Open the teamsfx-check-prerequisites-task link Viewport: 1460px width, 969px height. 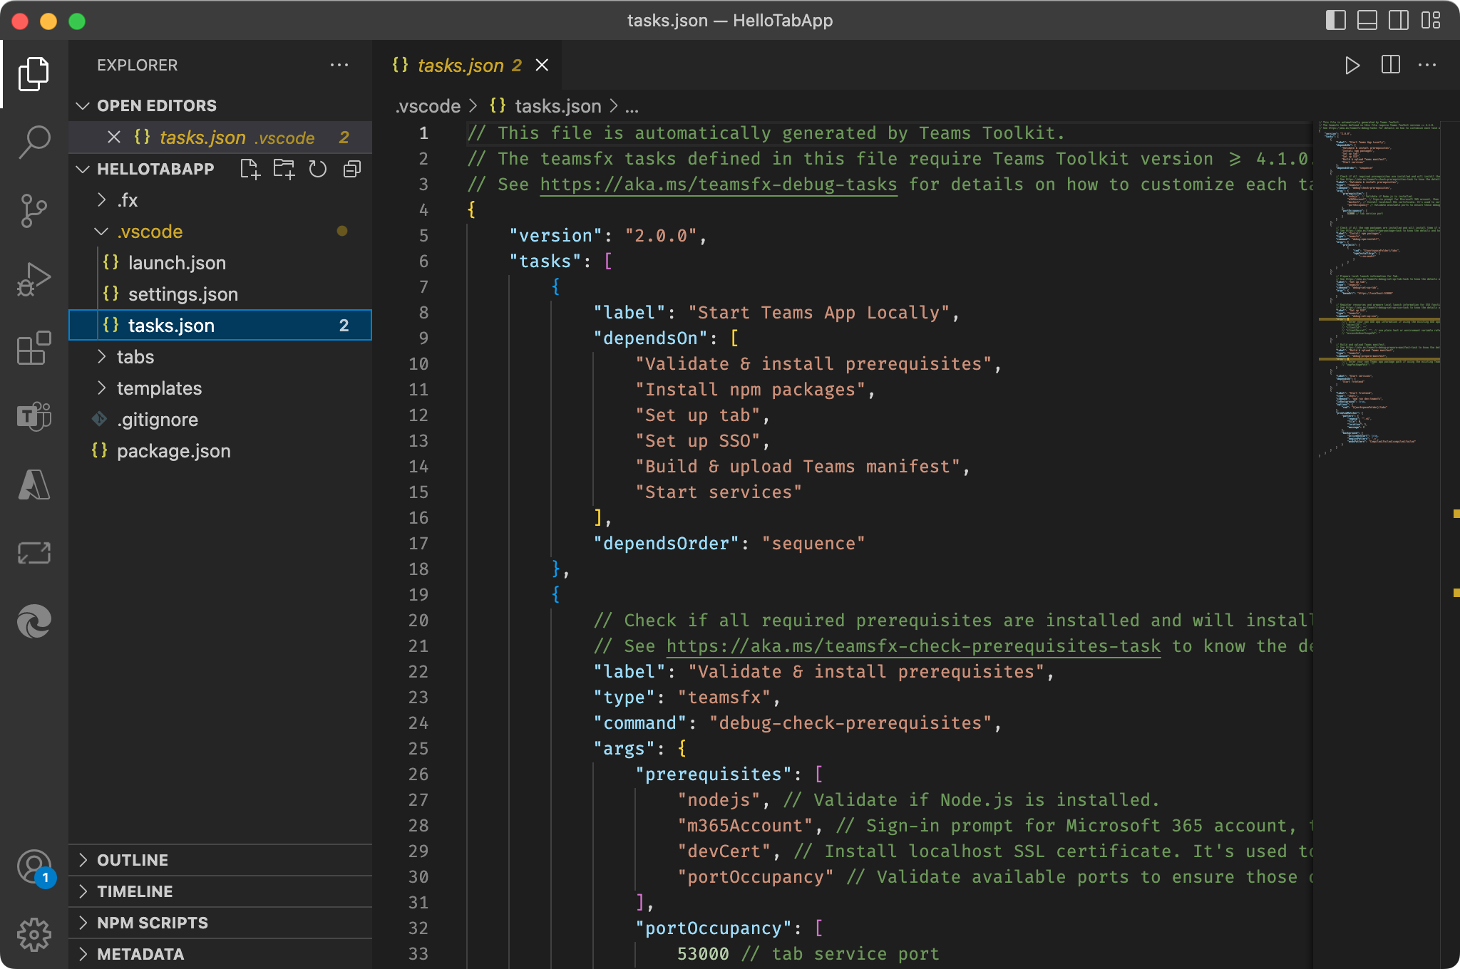[912, 646]
